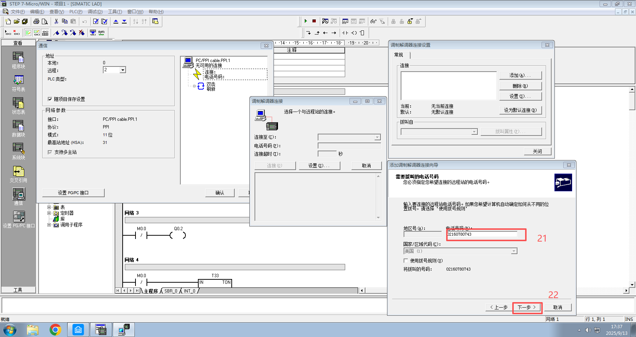Expand the 定时器 tree node
This screenshot has width=636, height=337.
49,213
